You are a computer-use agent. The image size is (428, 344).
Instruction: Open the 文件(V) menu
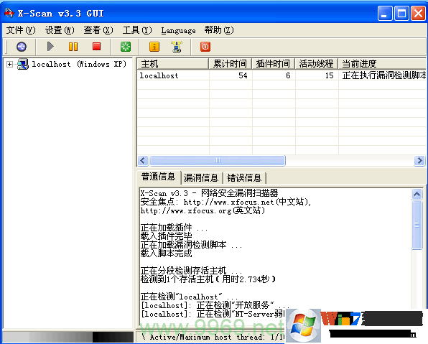21,30
